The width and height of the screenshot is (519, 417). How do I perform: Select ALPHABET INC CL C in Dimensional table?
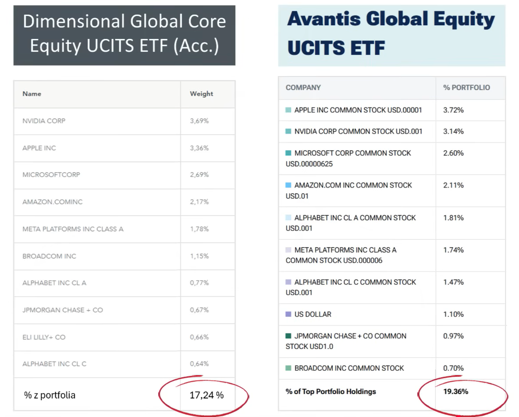click(x=125, y=364)
